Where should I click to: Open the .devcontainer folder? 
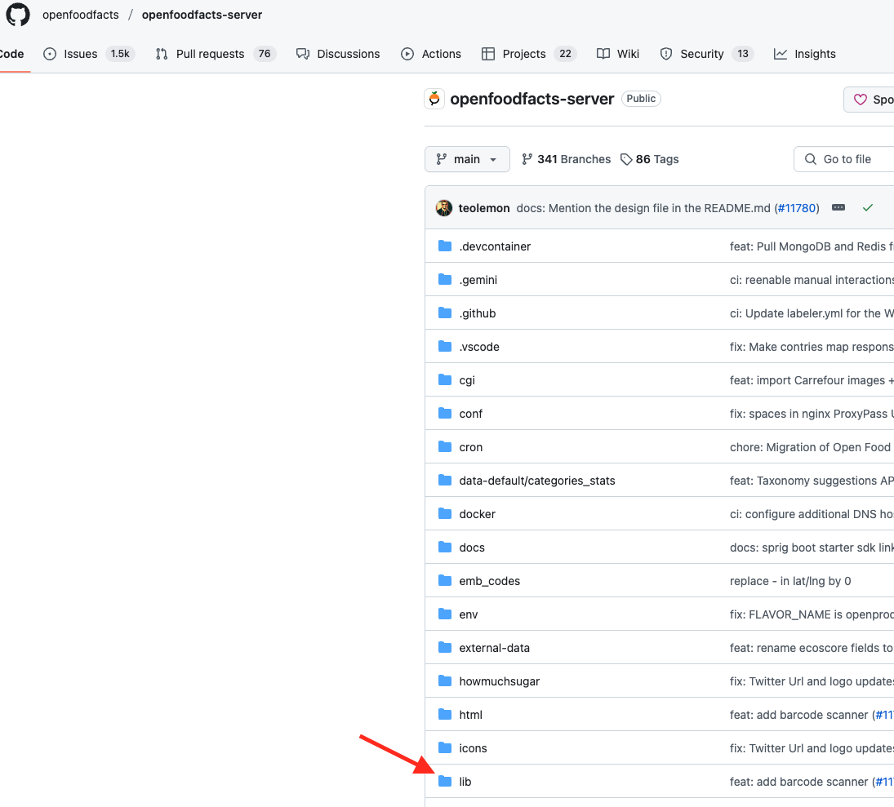coord(495,246)
